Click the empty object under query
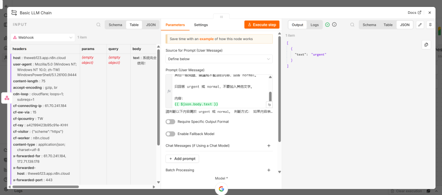Viewport: 442px width, 195px height. [114, 60]
